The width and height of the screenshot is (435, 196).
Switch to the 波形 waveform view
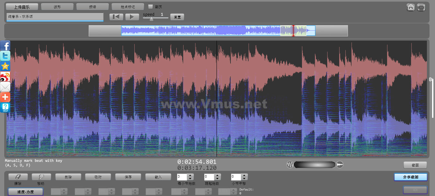tap(57, 7)
